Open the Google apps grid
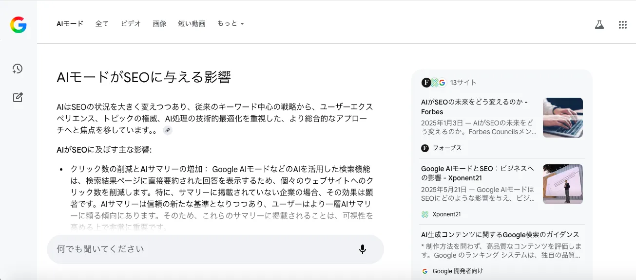 pyautogui.click(x=623, y=25)
